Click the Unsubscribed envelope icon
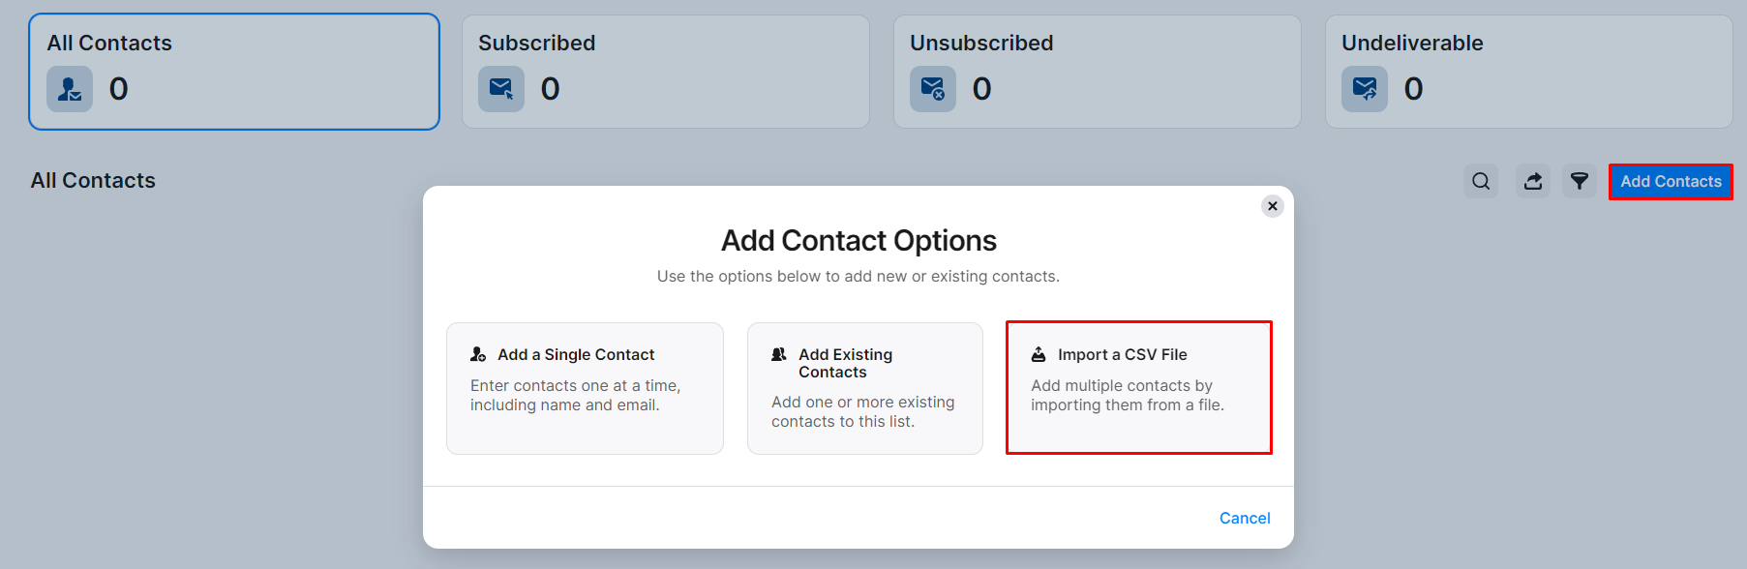Image resolution: width=1747 pixels, height=569 pixels. (933, 89)
